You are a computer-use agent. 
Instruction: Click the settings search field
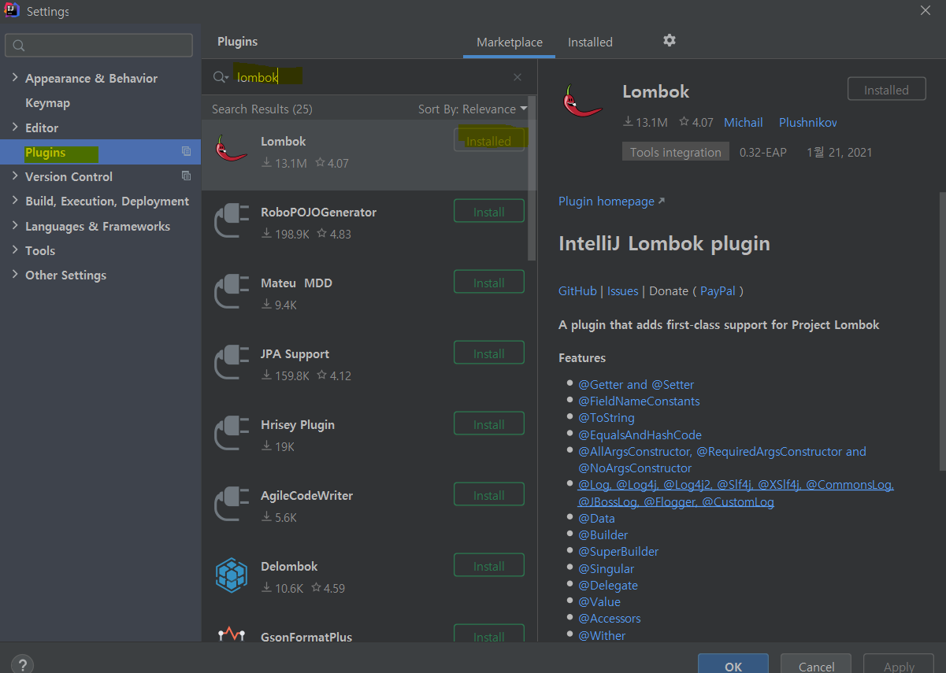coord(98,45)
